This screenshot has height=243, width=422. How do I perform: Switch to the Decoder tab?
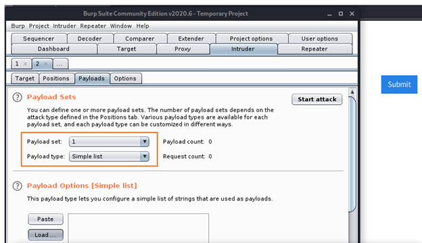(x=90, y=38)
